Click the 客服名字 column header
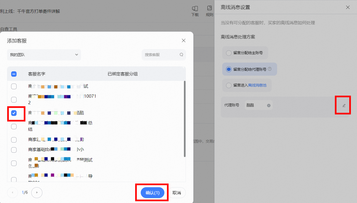The width and height of the screenshot is (357, 203). 37,74
